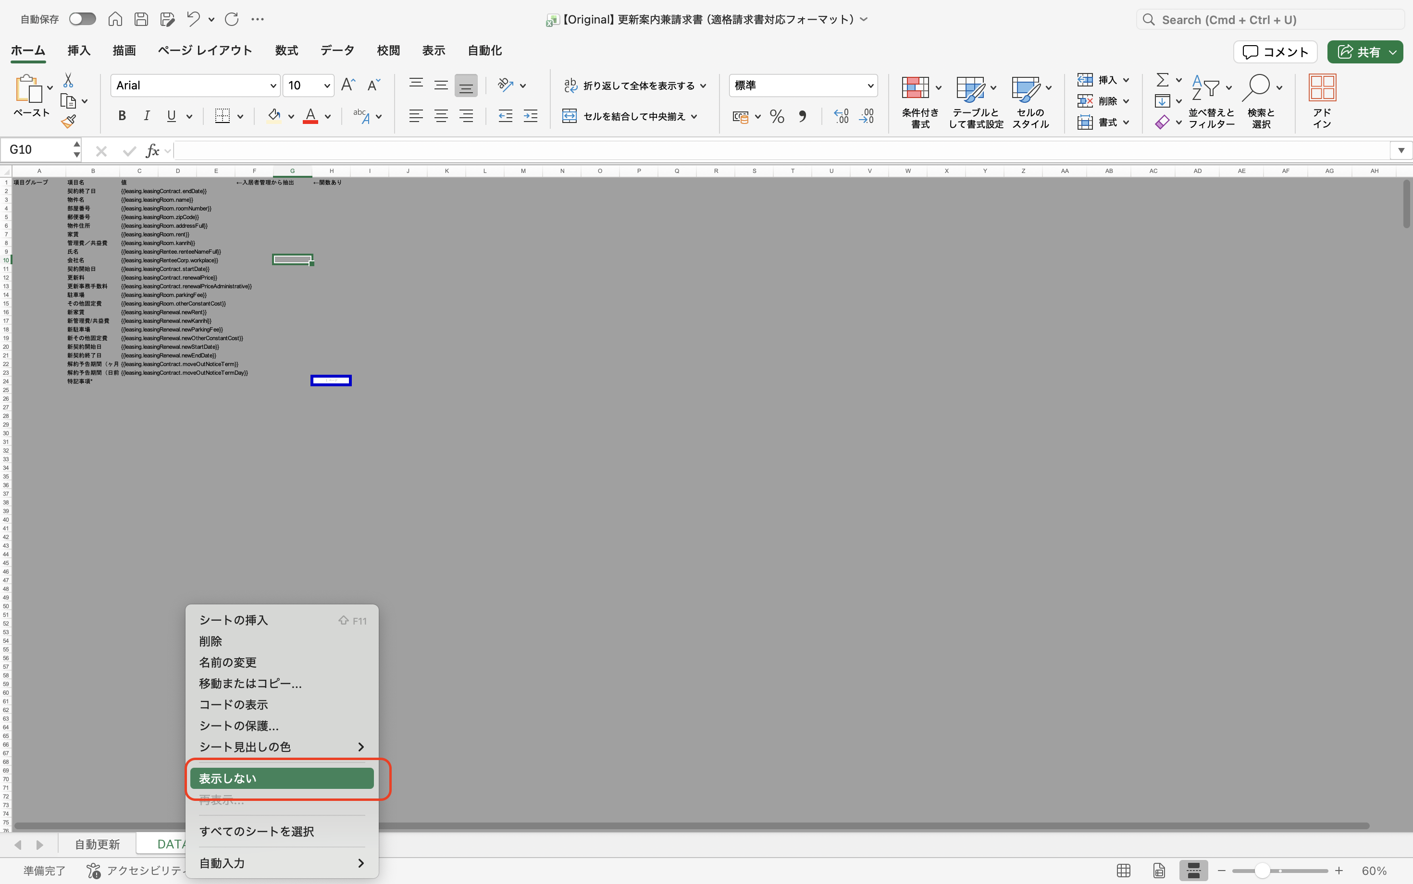Click the Save floppy disk icon

tap(141, 19)
